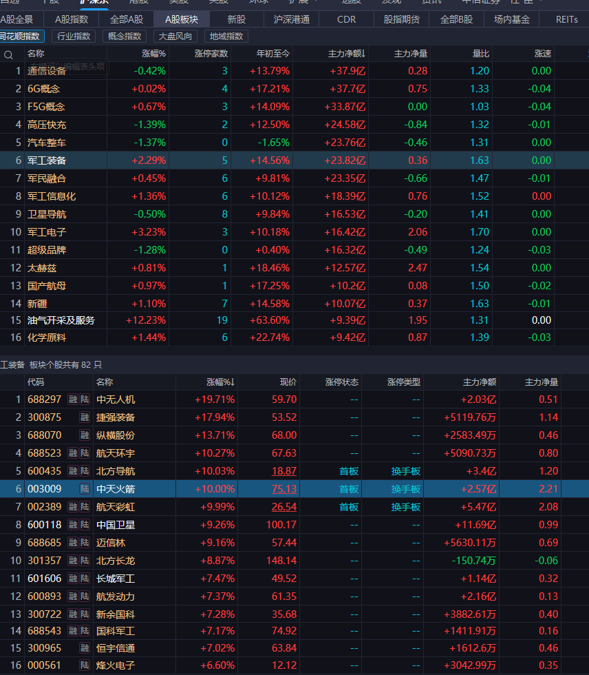Switch to the 概念指数 filter
The width and height of the screenshot is (589, 675).
(x=125, y=37)
